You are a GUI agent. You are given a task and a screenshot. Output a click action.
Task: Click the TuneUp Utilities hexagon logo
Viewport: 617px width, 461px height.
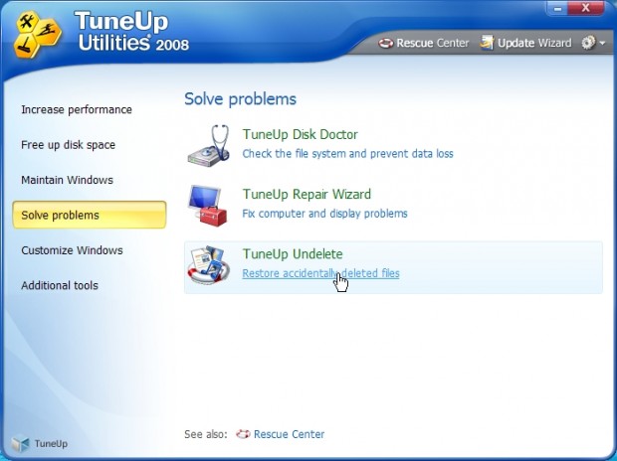click(38, 34)
